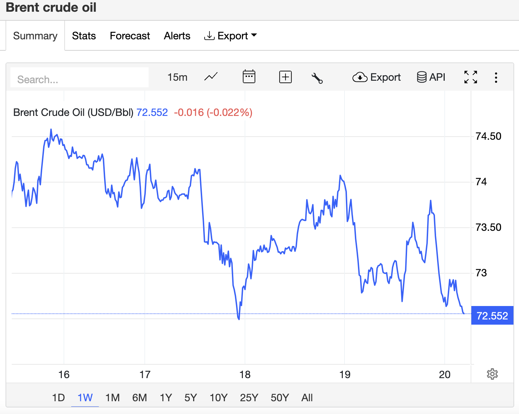The width and height of the screenshot is (519, 414).
Task: Select the 50Y time range
Action: pyautogui.click(x=280, y=398)
